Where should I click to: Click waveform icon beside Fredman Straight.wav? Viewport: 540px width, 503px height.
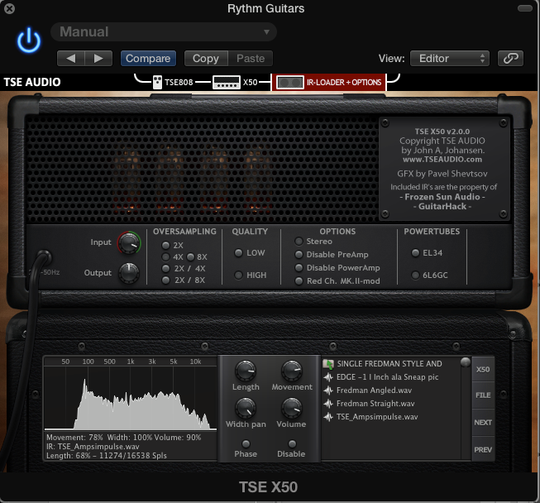coord(328,404)
